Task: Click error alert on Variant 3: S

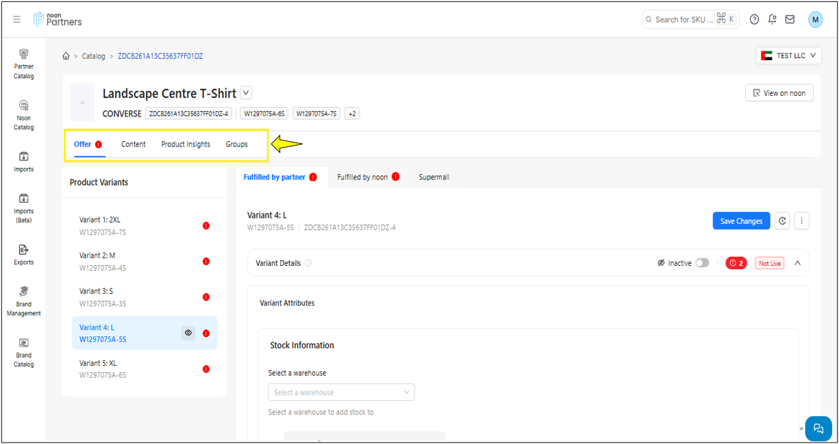Action: tap(206, 297)
